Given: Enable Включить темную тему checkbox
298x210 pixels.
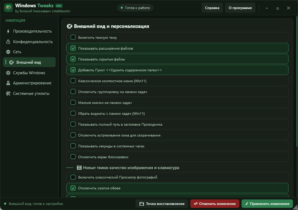Looking at the screenshot, I should coord(73,37).
